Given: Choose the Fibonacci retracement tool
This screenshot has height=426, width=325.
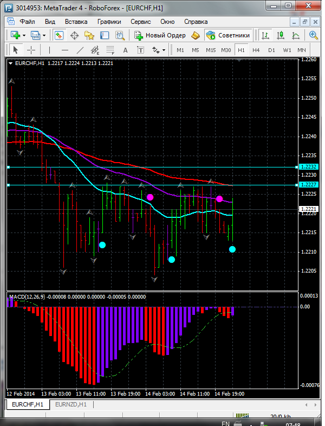Looking at the screenshot, I should (x=110, y=50).
